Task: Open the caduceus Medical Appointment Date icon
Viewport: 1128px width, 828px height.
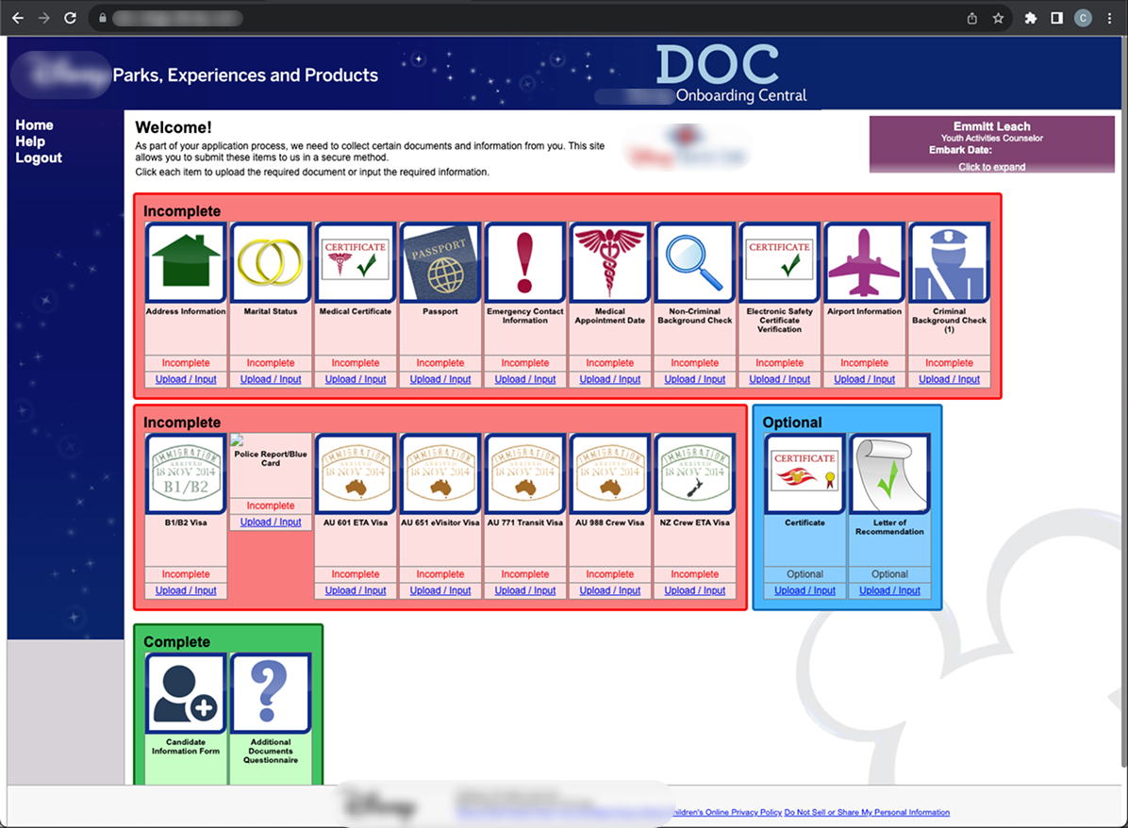Action: pos(610,263)
